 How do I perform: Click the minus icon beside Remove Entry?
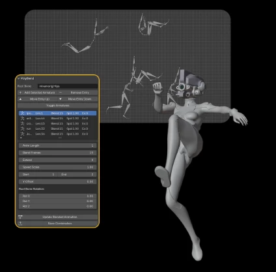(x=61, y=93)
